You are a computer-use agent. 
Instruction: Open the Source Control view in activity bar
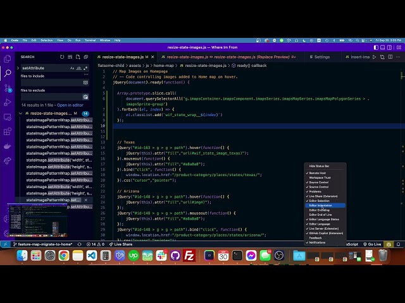(x=8, y=88)
